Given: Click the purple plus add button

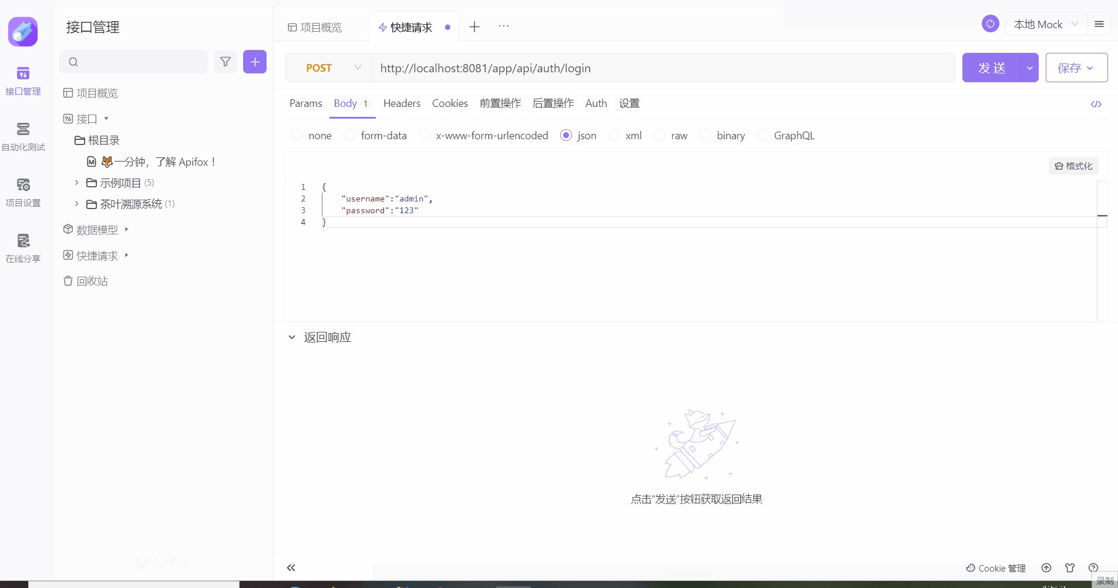Looking at the screenshot, I should click(x=255, y=62).
